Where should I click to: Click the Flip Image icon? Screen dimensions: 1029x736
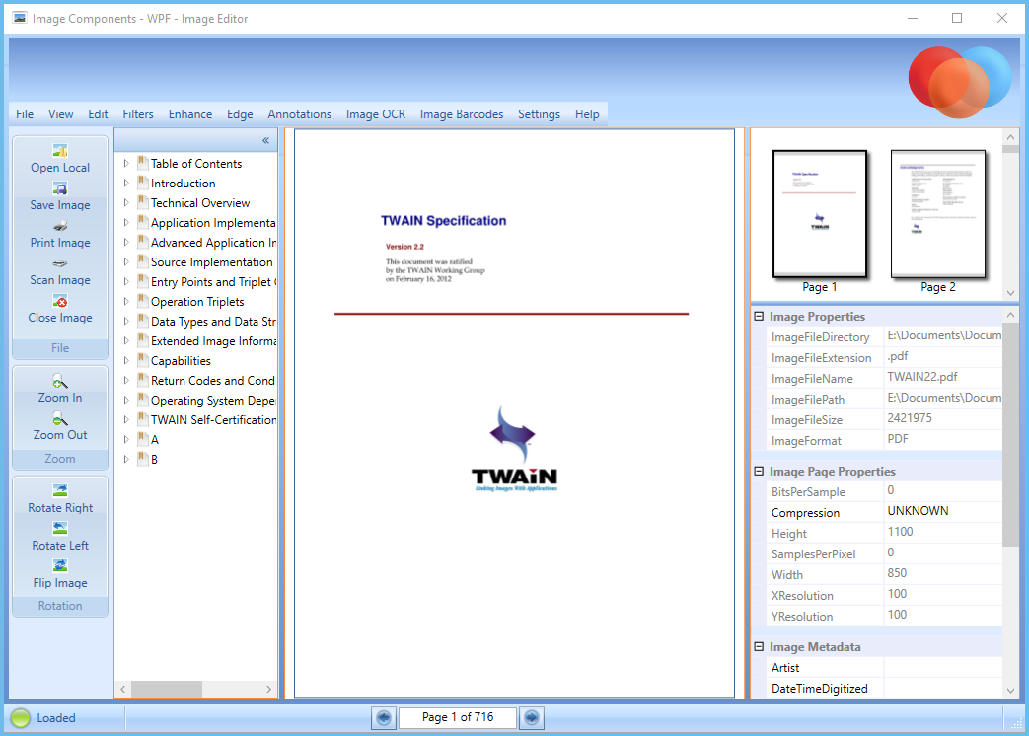pos(60,565)
